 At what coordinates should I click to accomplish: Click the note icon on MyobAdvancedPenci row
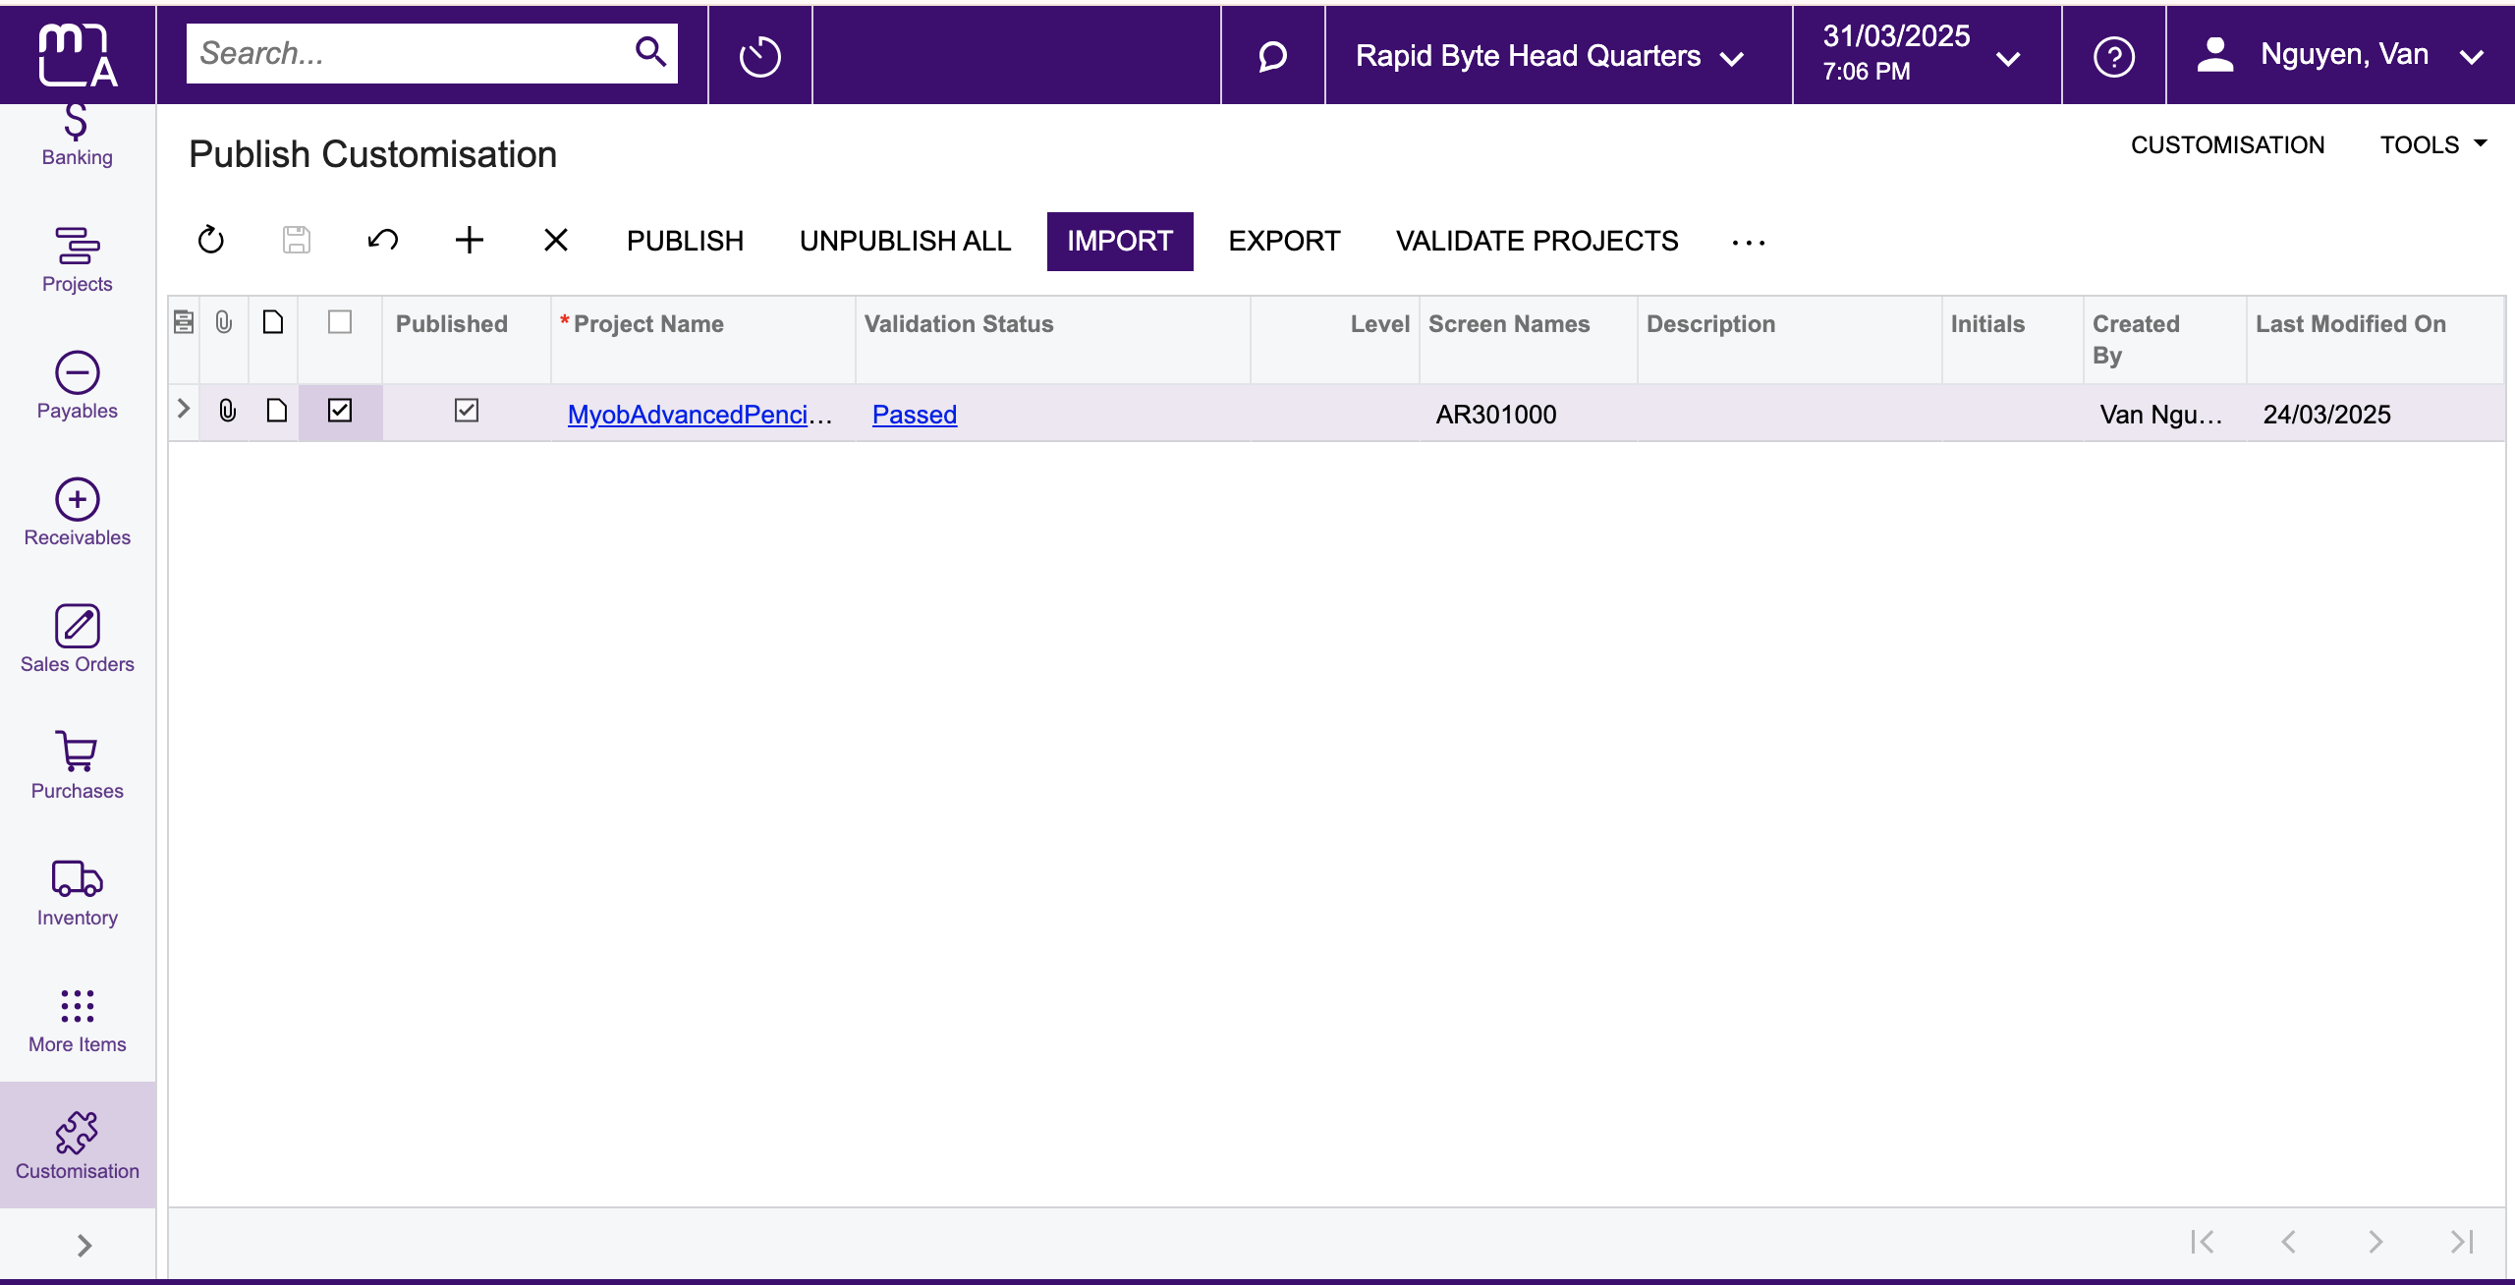[x=277, y=411]
